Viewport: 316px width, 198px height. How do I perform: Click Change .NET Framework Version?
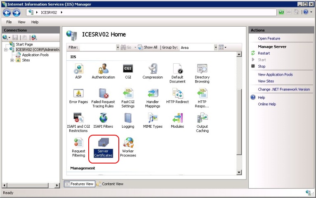tap(284, 90)
